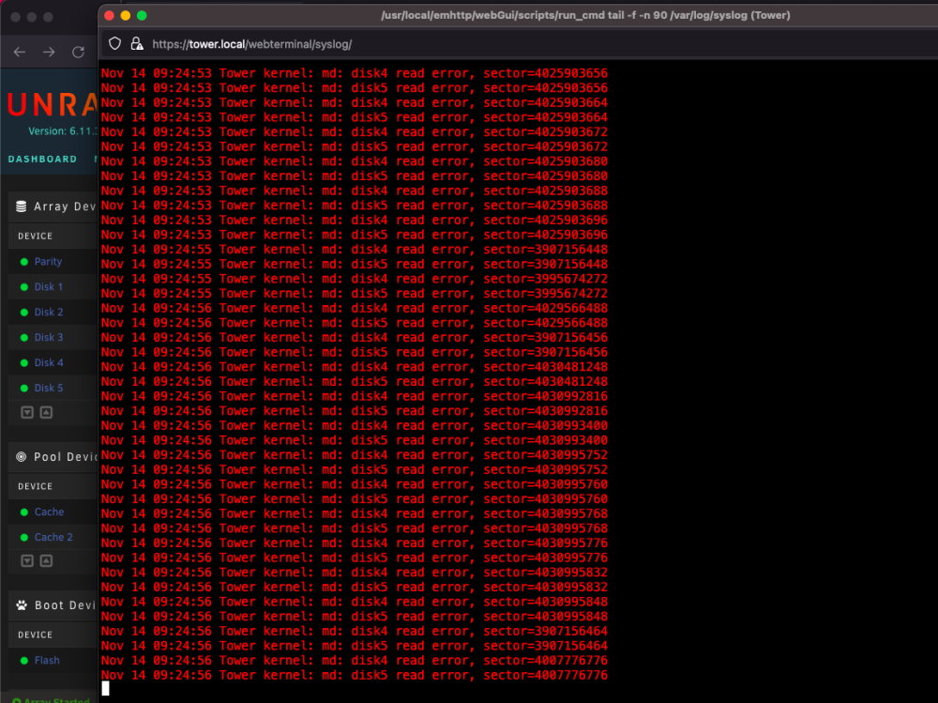Click the Boot Device paw icon
The width and height of the screenshot is (938, 703).
click(22, 605)
